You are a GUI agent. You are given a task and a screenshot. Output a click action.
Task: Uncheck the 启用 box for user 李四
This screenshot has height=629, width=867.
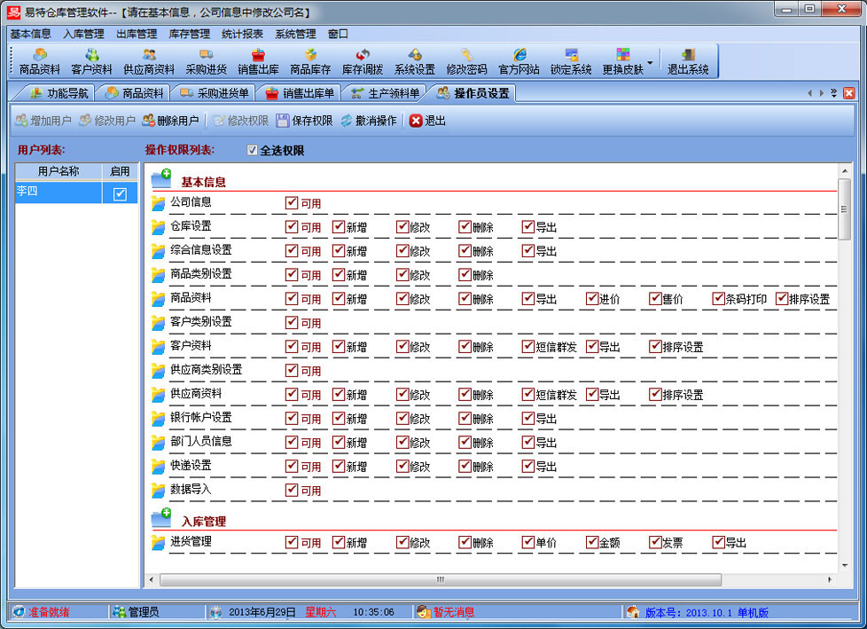(121, 194)
